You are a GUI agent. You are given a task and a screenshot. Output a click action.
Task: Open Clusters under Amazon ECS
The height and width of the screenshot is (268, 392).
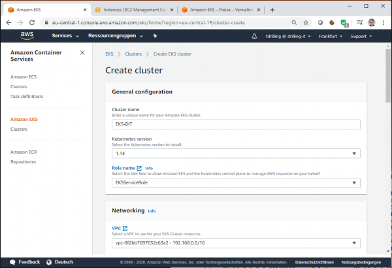coord(19,86)
